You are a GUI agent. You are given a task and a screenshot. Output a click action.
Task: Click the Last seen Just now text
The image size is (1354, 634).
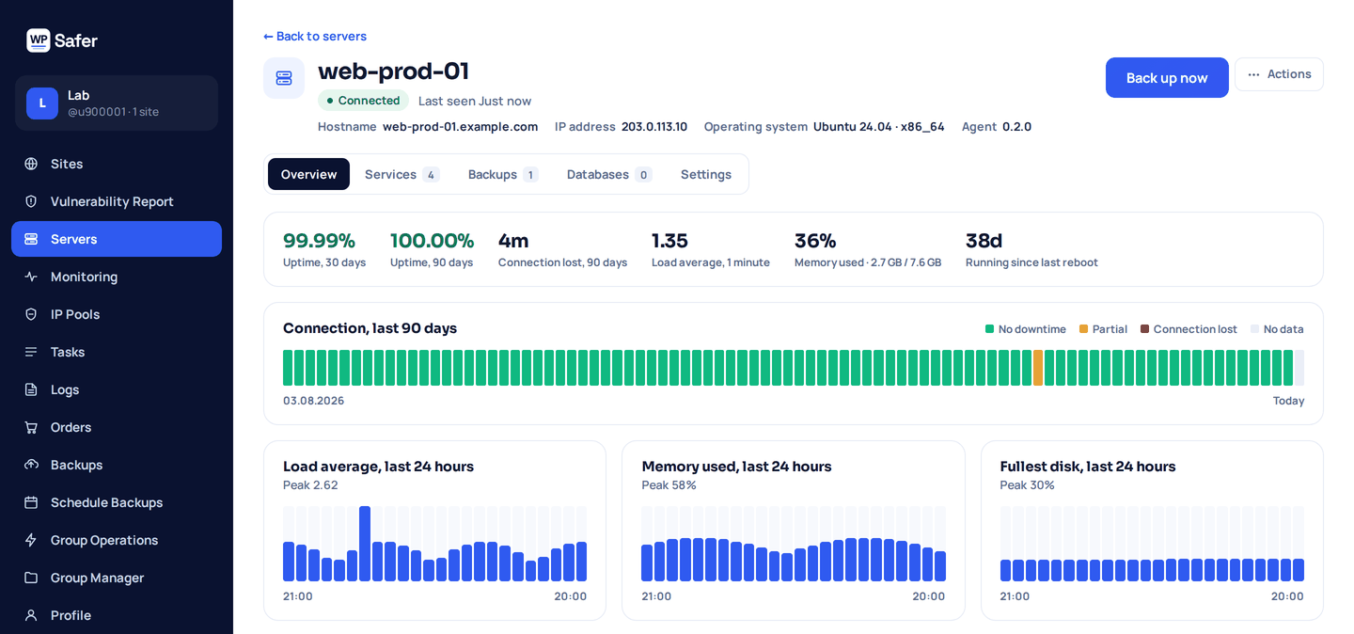pos(475,101)
